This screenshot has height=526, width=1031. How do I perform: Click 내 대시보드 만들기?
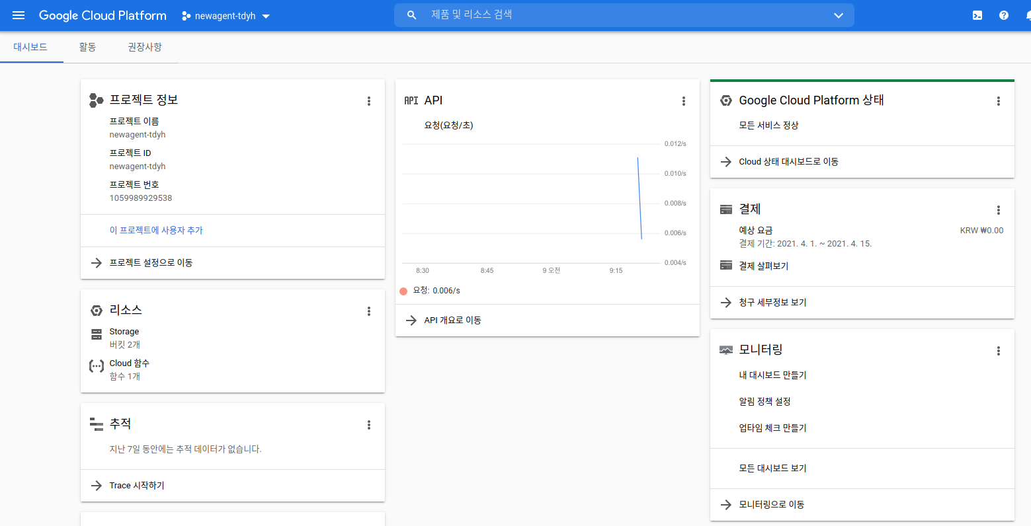coord(772,375)
